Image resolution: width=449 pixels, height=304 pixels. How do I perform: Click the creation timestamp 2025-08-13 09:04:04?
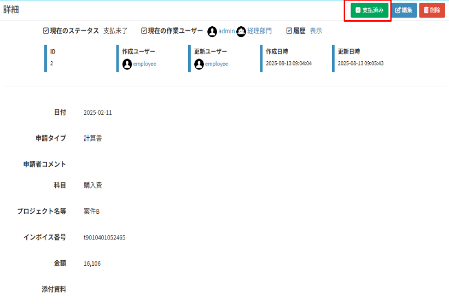(289, 63)
